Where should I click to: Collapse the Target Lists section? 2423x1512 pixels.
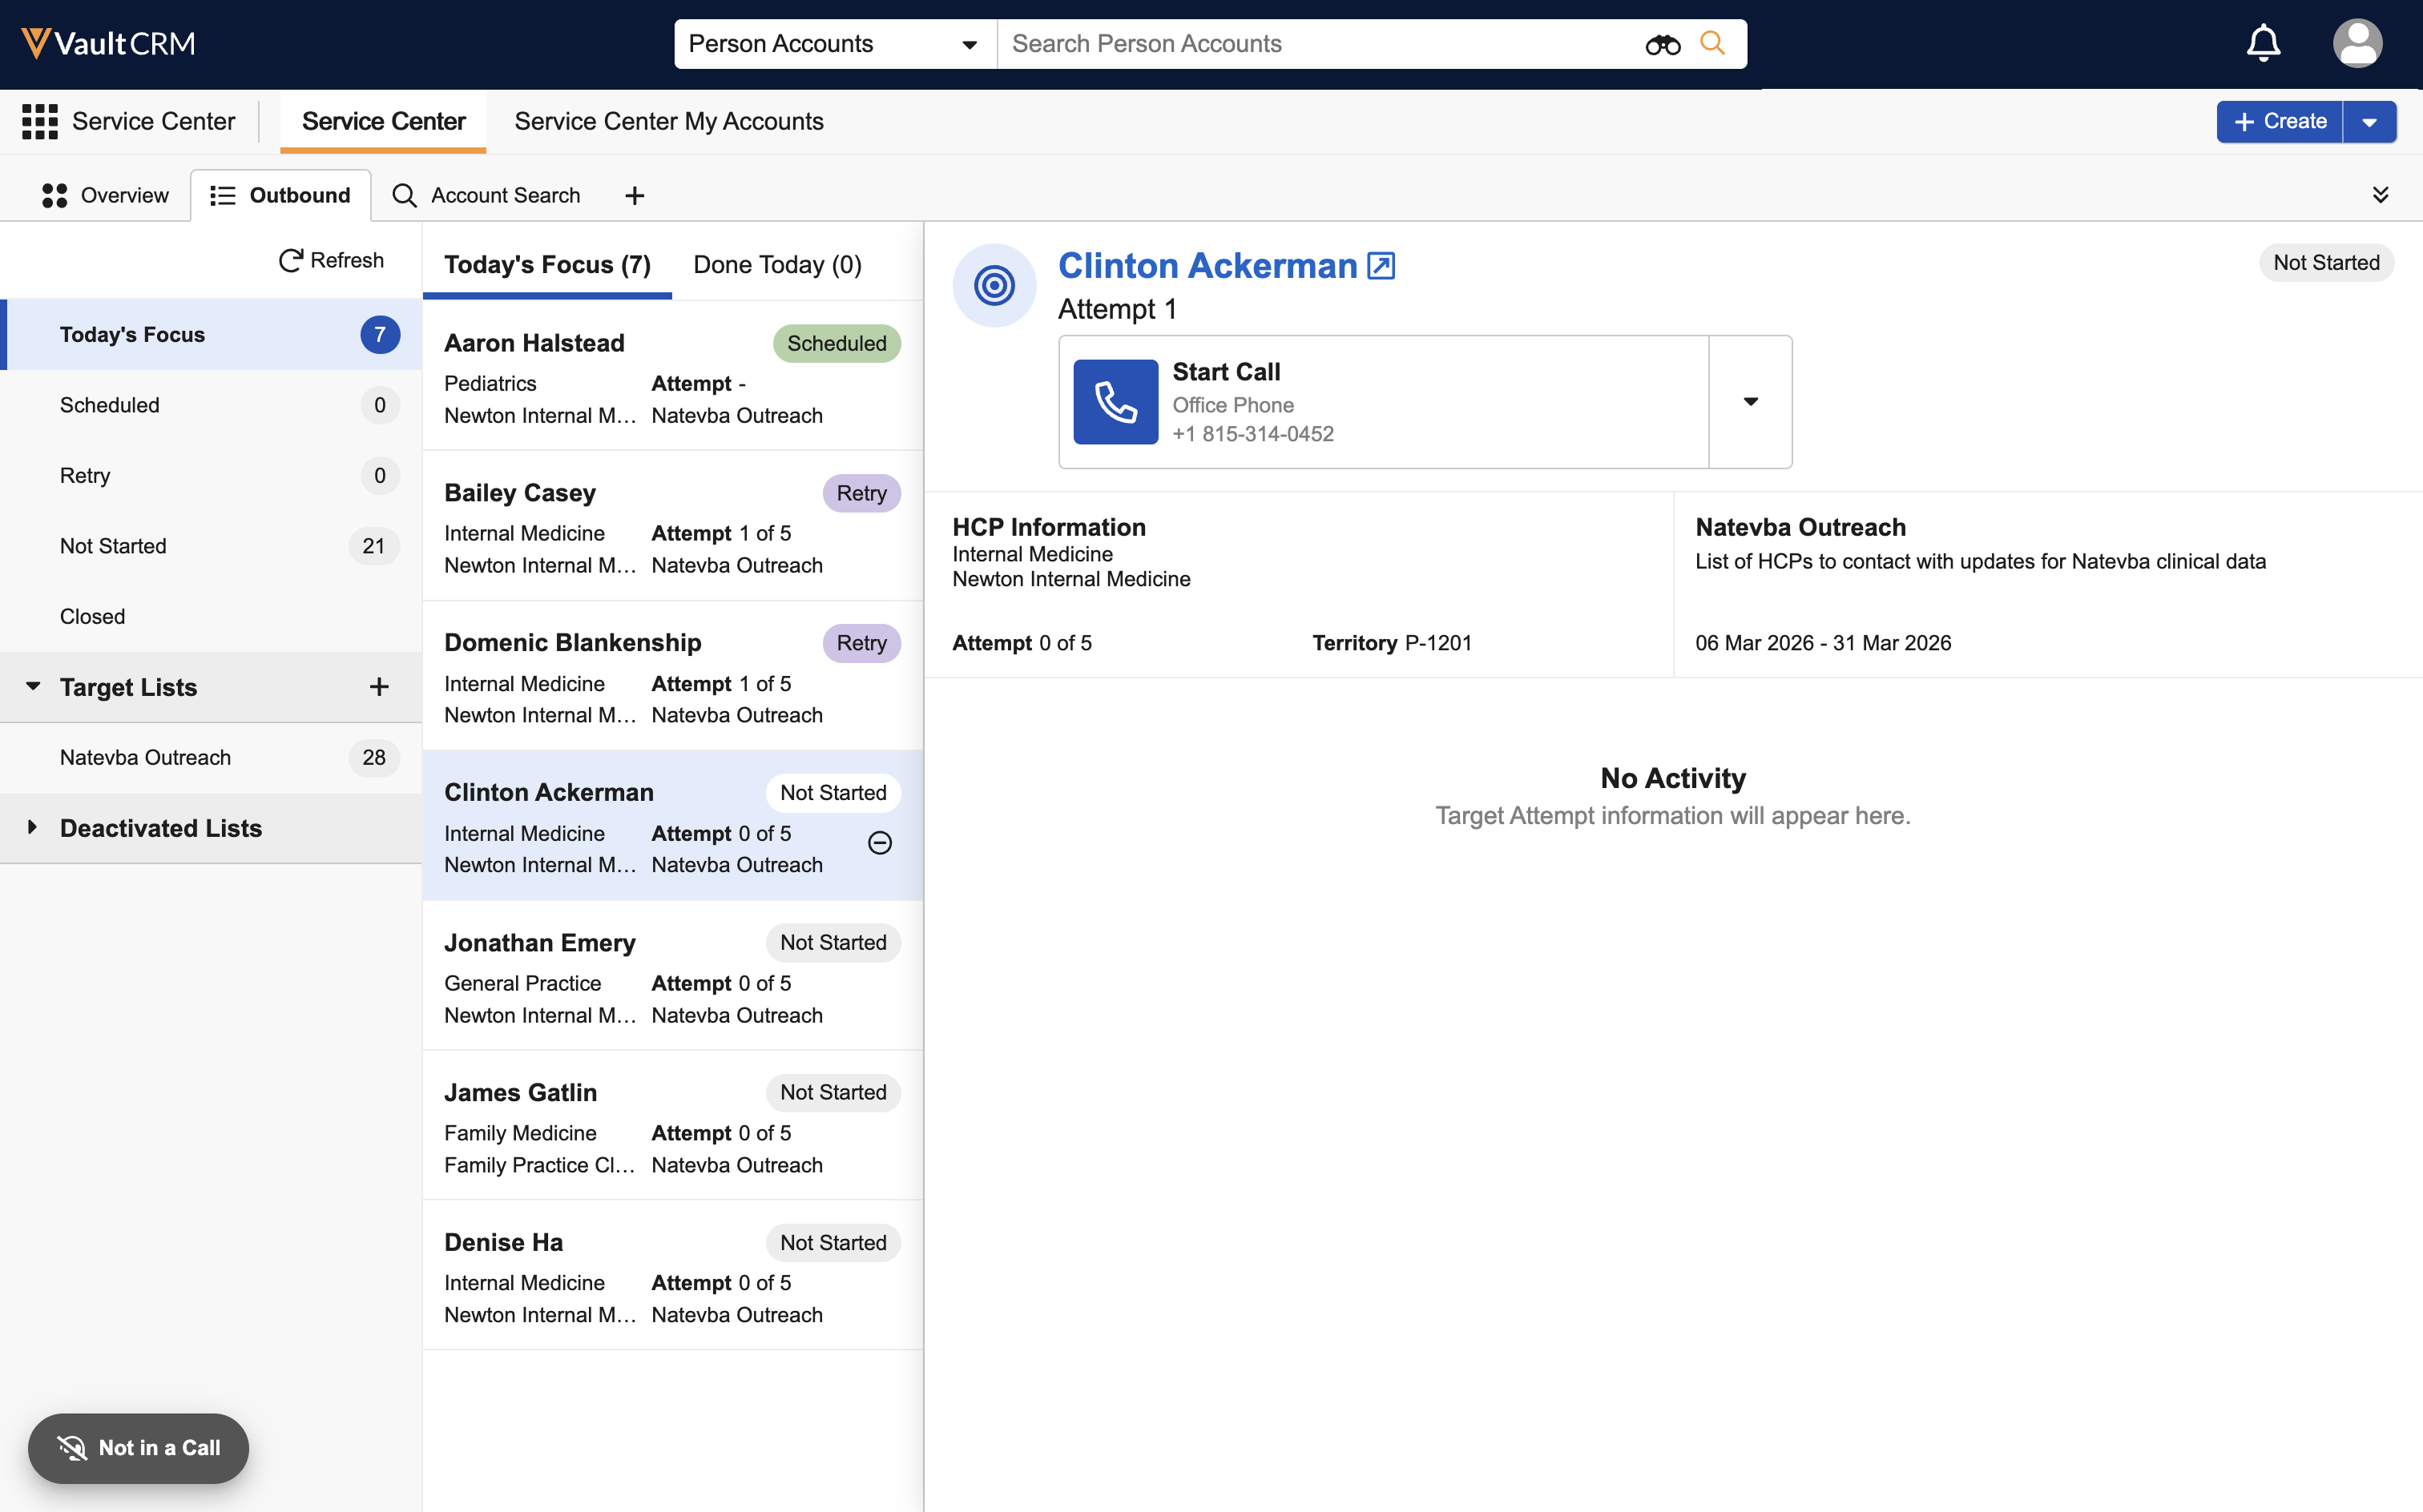click(x=32, y=687)
